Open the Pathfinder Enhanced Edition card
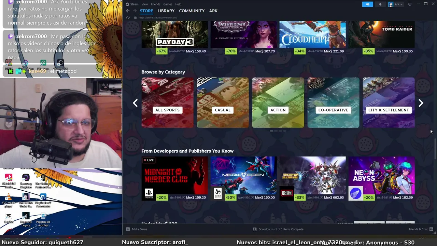Screen dimensions: 437x246 point(243,34)
